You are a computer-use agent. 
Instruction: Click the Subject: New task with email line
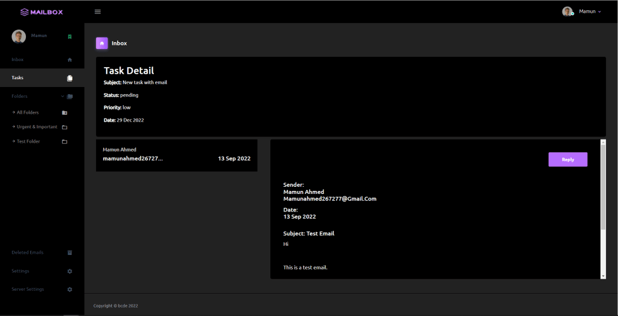136,82
